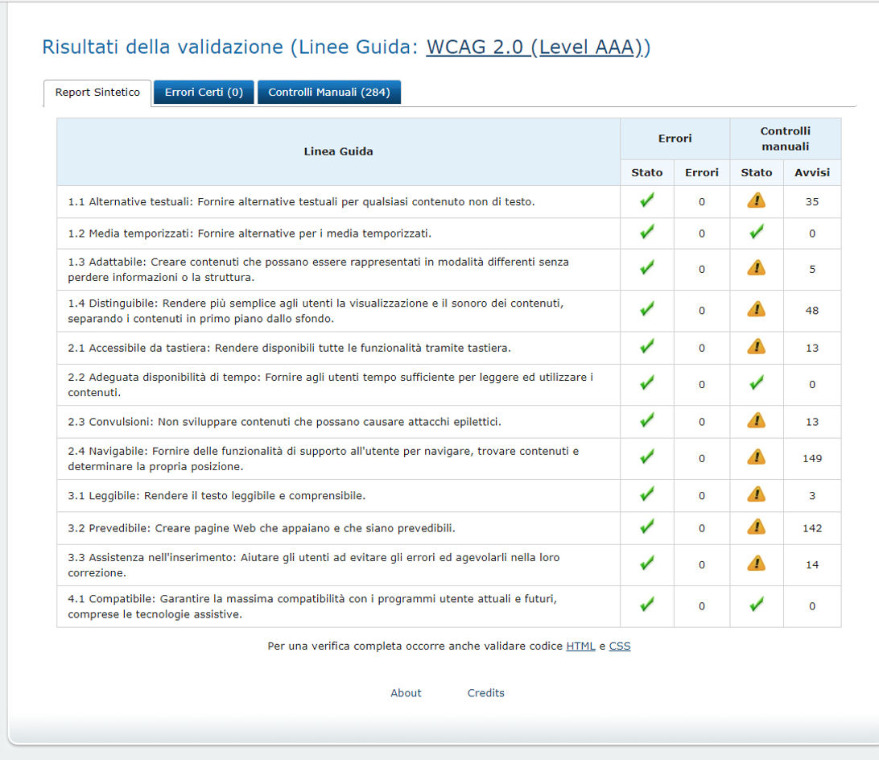Open the Controlli Manuali (284) tab
Image resolution: width=879 pixels, height=760 pixels.
(328, 93)
